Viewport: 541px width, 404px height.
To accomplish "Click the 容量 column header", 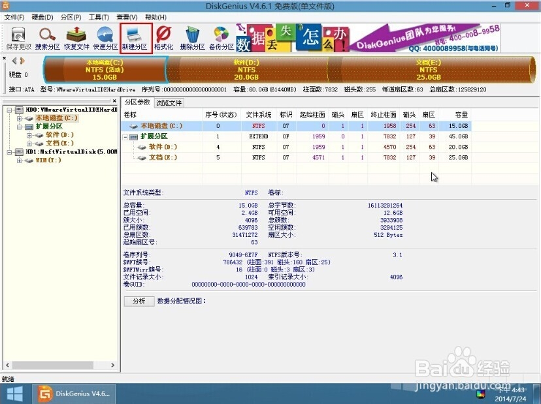I will click(455, 115).
